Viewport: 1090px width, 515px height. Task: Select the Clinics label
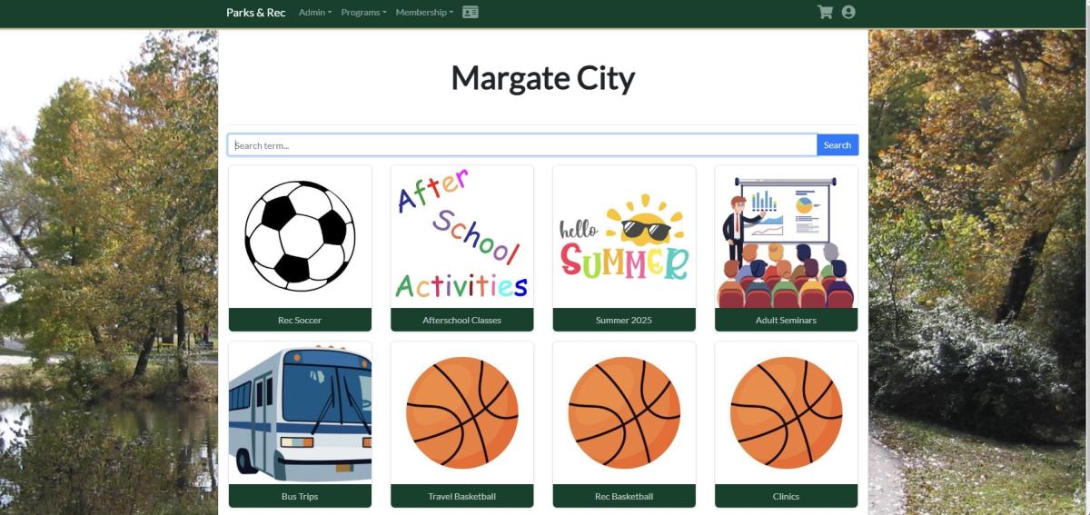pyautogui.click(x=786, y=496)
